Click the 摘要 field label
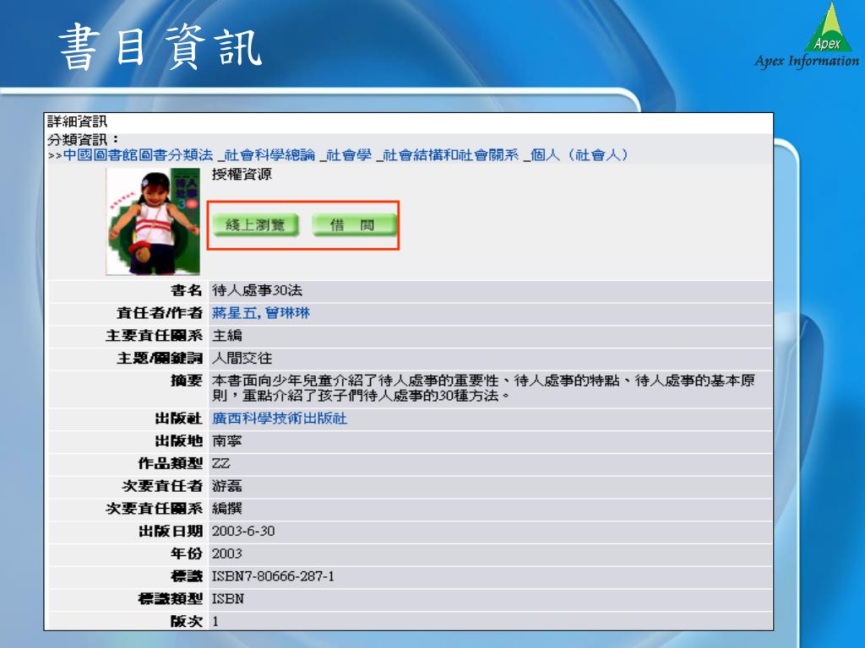This screenshot has width=865, height=648. point(187,381)
